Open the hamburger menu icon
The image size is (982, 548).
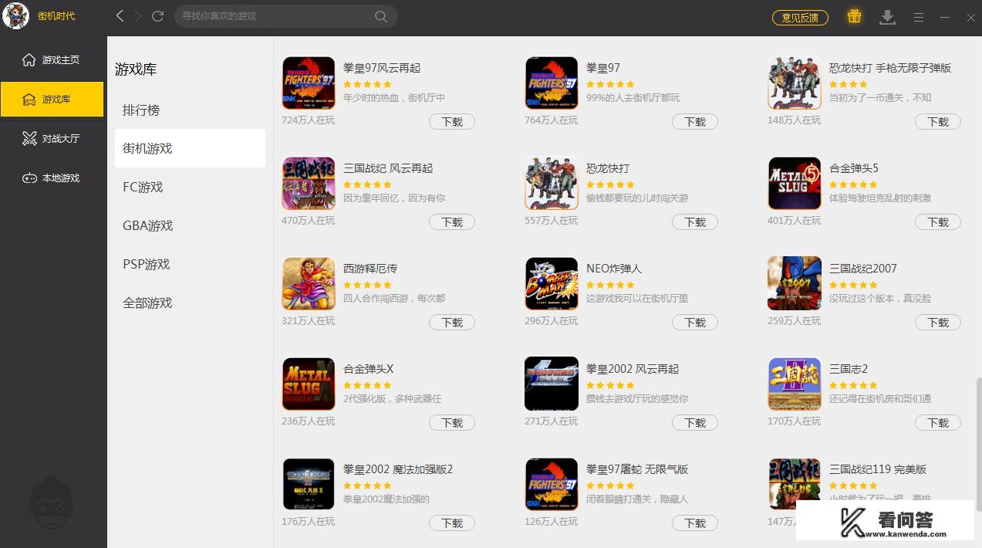(x=919, y=17)
